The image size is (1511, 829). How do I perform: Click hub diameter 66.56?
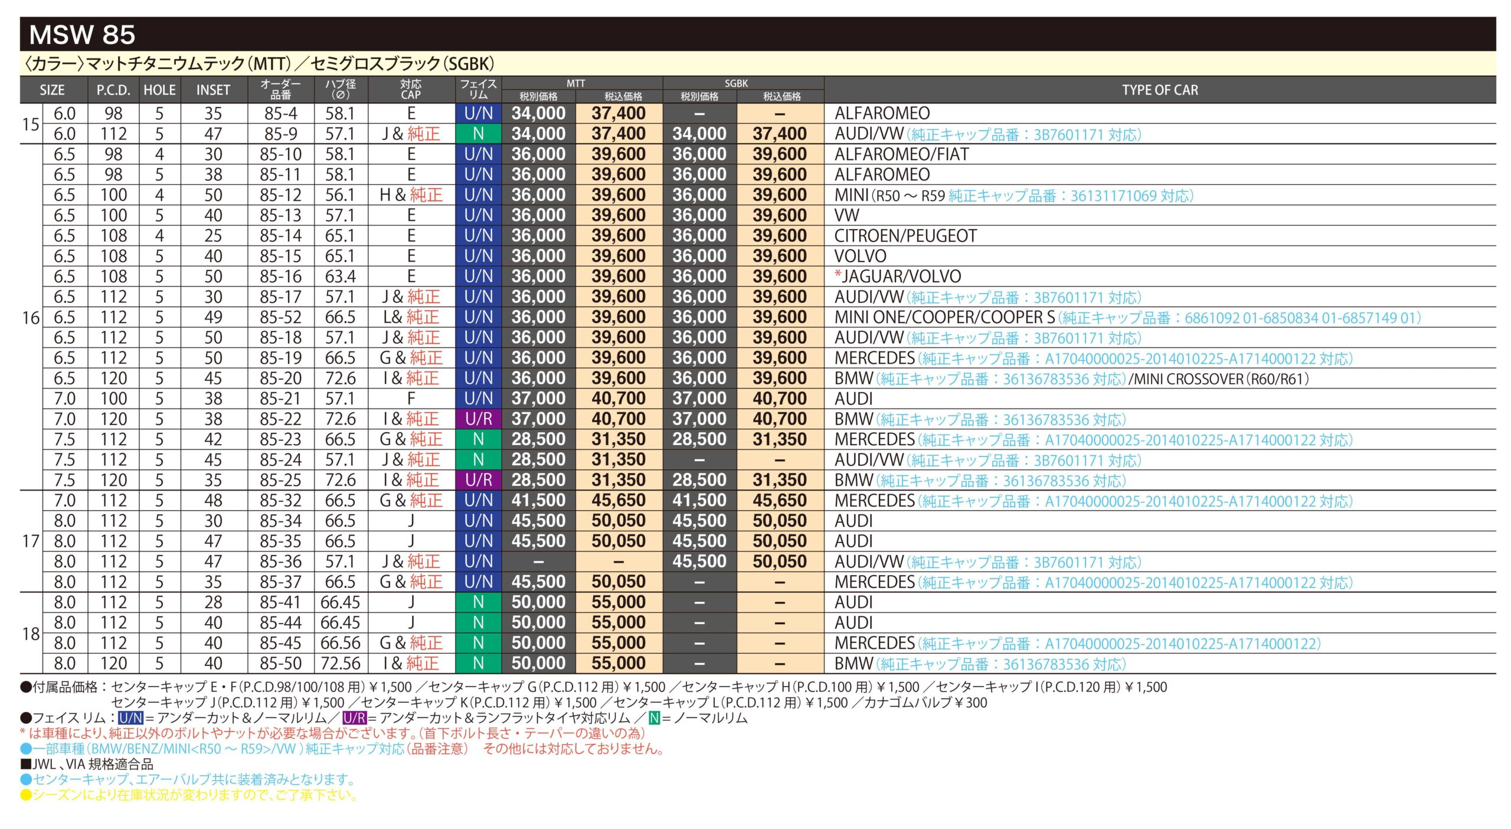click(341, 643)
